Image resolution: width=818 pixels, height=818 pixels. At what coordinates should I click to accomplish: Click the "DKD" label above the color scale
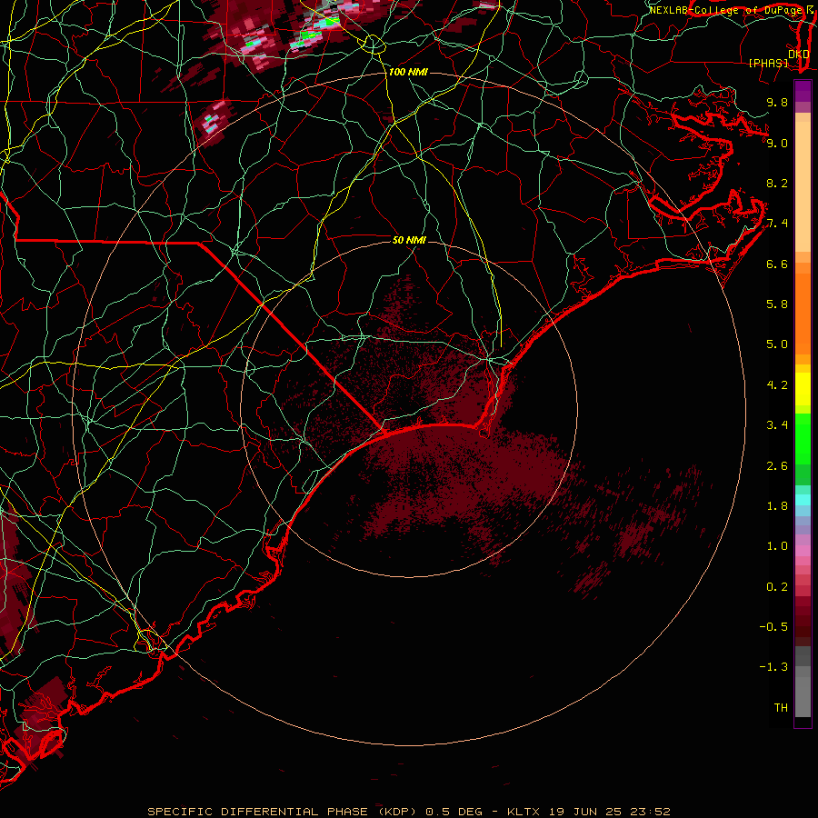click(799, 55)
